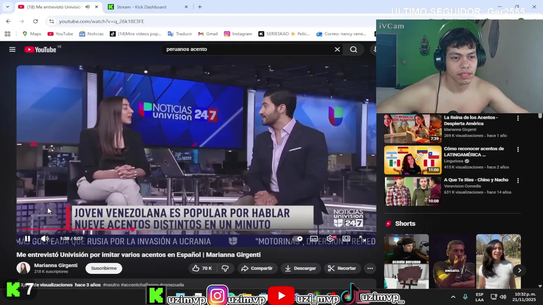543x305 pixels.
Task: Open more actions three-dot menu below video
Action: coord(370,268)
